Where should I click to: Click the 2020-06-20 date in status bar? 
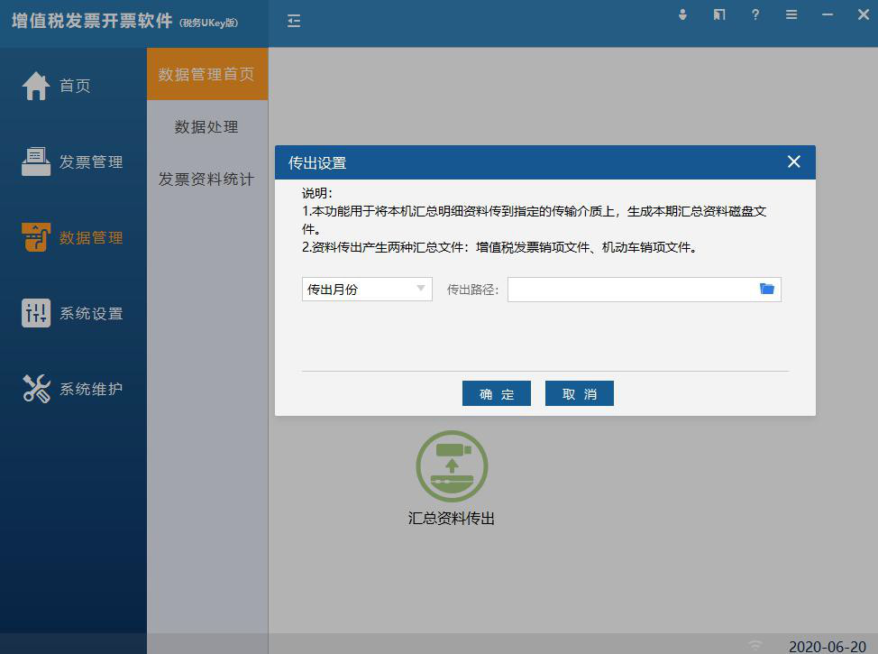click(x=827, y=646)
